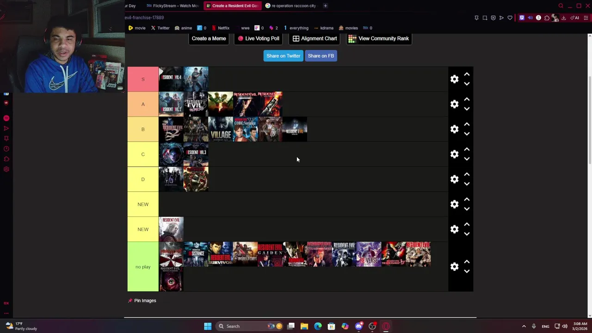Move no play row up arrow
The height and width of the screenshot is (333, 592).
467,261
